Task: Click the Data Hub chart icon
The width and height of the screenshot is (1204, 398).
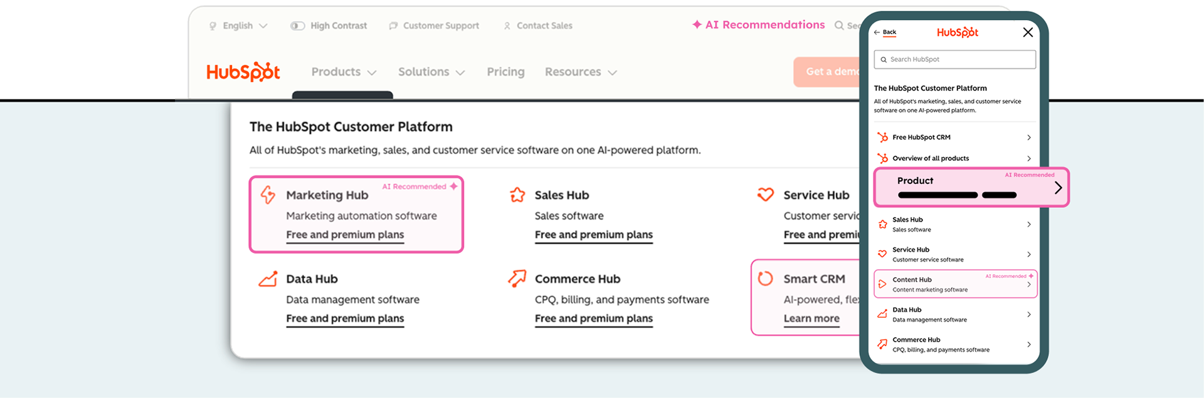Action: (268, 278)
